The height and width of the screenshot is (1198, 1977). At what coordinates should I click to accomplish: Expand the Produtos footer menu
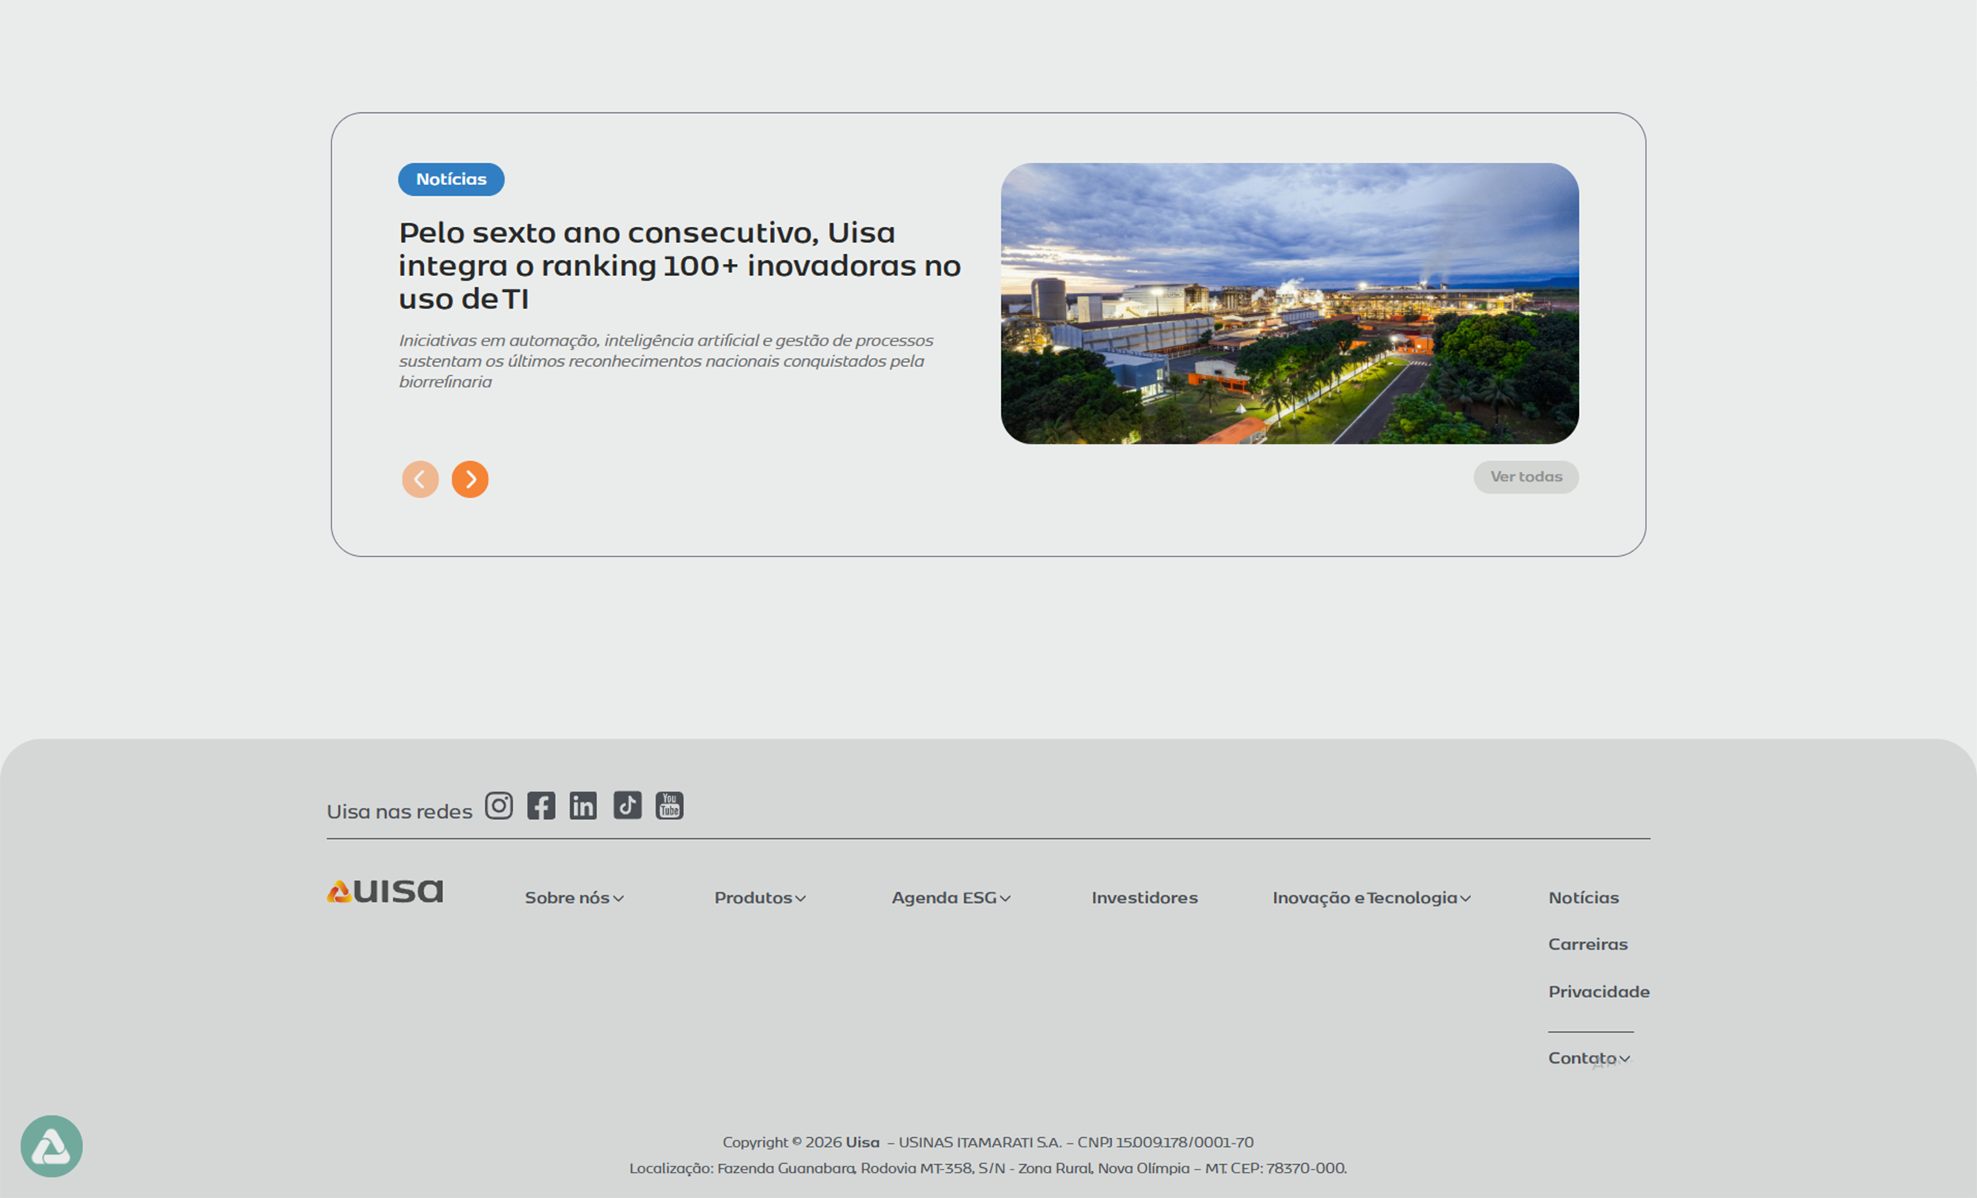[x=760, y=898]
